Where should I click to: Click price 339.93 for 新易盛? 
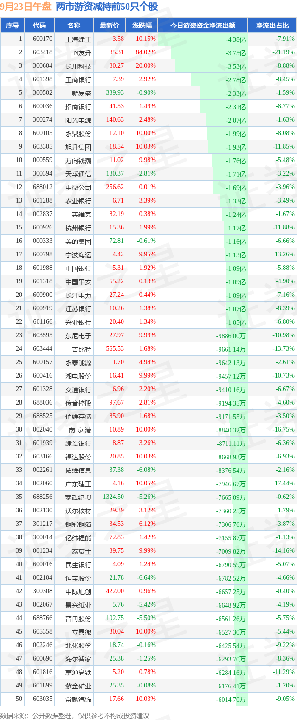click(115, 93)
